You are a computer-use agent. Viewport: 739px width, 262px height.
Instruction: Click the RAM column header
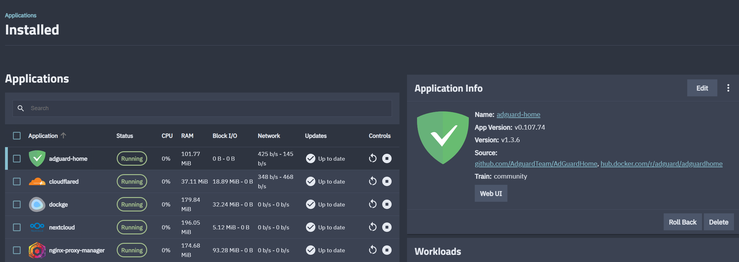pyautogui.click(x=187, y=136)
